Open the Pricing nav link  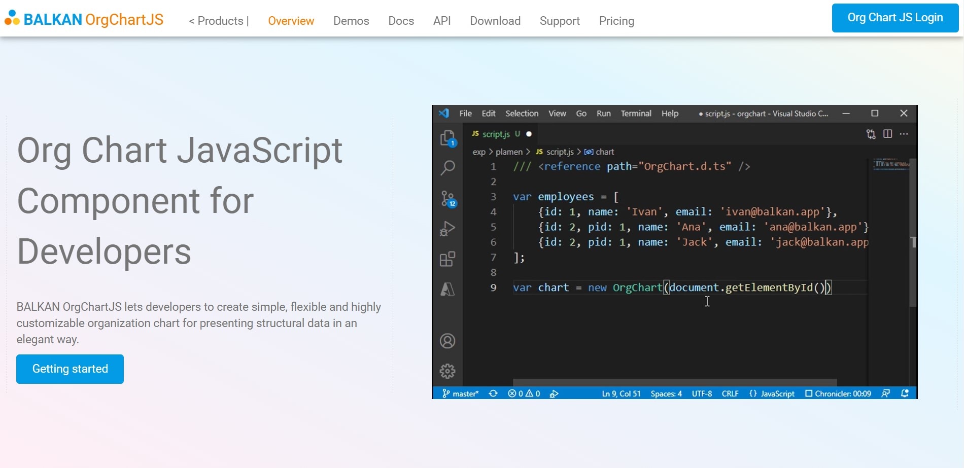click(x=616, y=21)
